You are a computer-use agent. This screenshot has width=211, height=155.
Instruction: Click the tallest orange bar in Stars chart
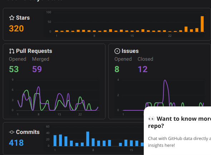coord(202,24)
